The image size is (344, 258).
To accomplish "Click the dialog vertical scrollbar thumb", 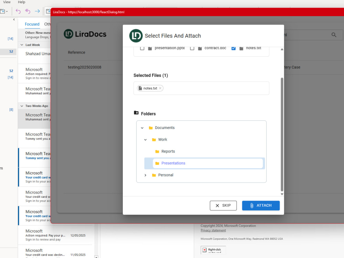I will pos(282,134).
